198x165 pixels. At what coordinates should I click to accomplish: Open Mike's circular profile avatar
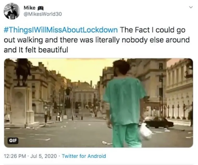pyautogui.click(x=12, y=11)
